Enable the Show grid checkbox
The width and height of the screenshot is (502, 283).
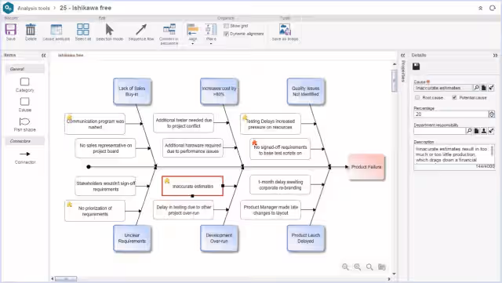click(x=226, y=26)
